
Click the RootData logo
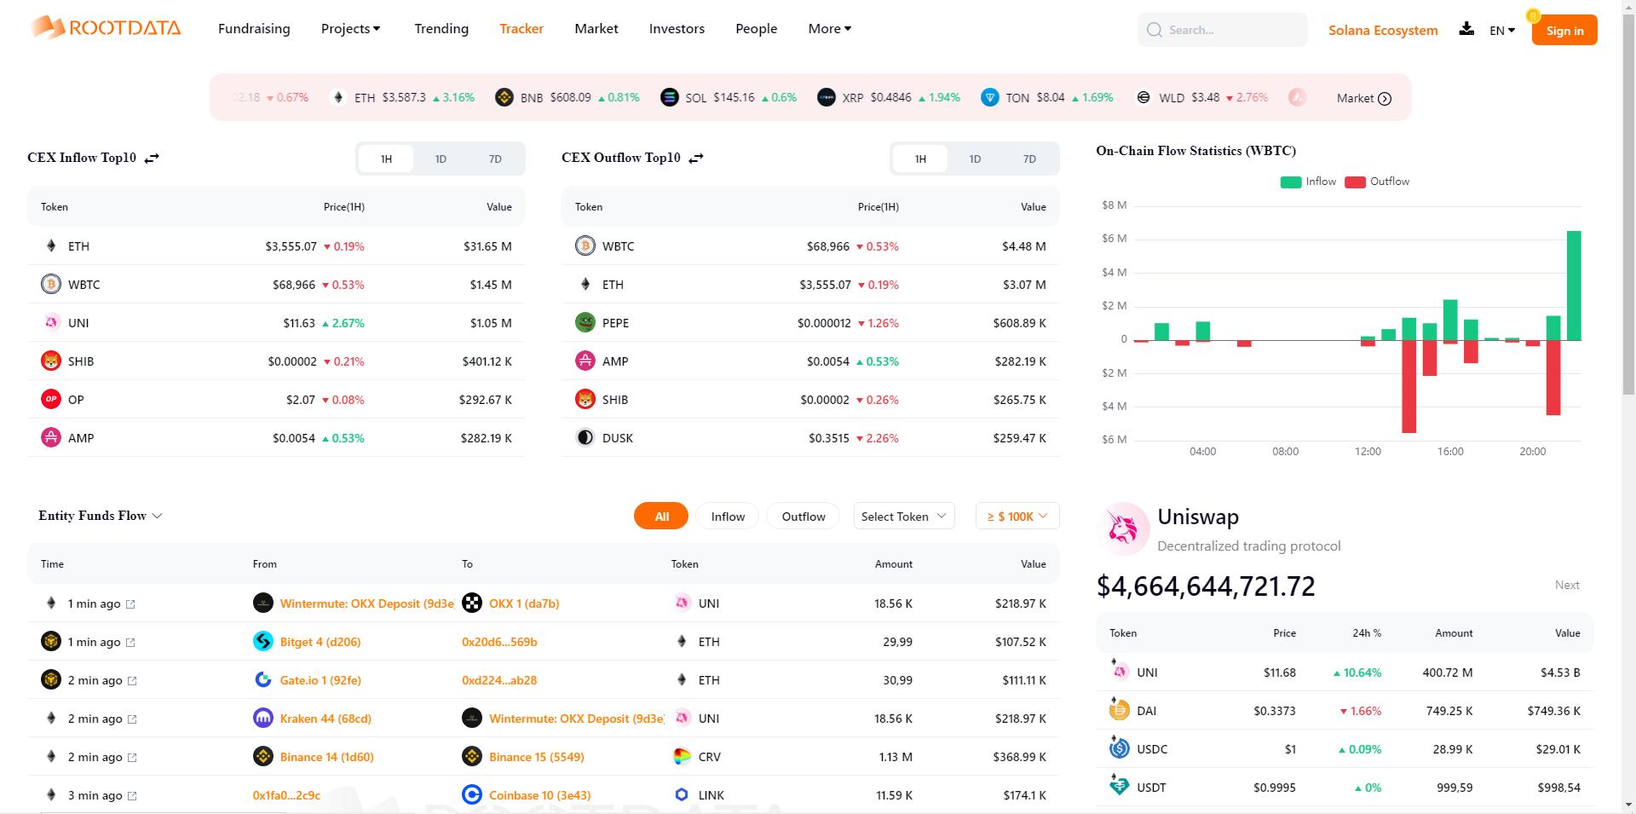[x=106, y=27]
